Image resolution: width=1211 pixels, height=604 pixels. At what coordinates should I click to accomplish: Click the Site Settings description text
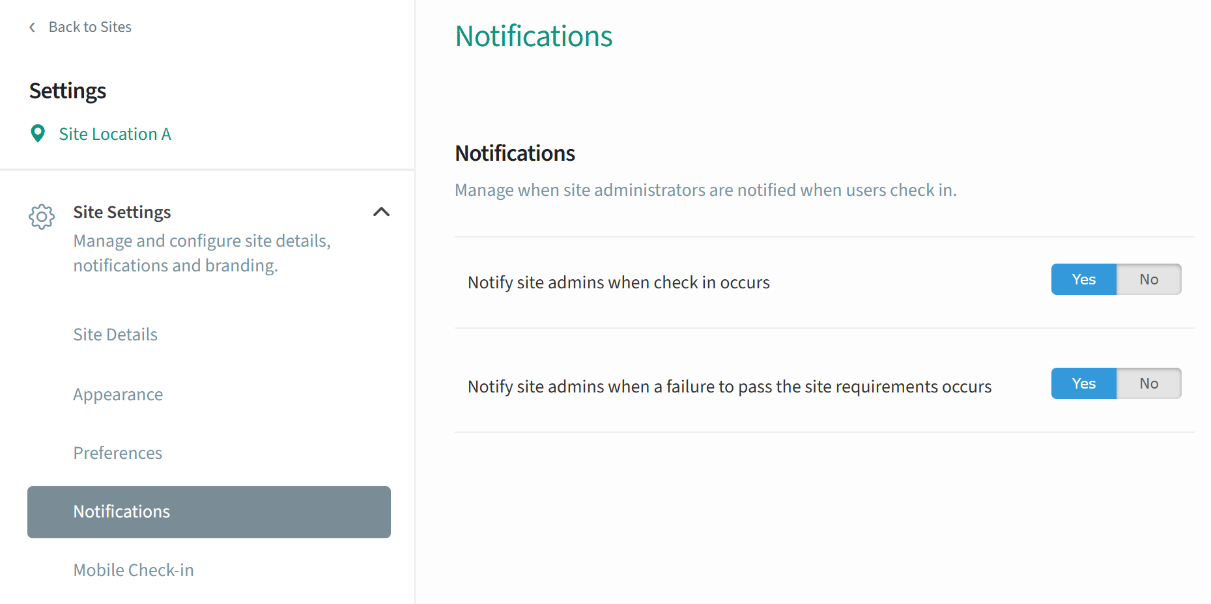click(202, 253)
